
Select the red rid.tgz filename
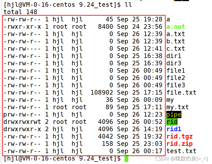[x=180, y=137]
